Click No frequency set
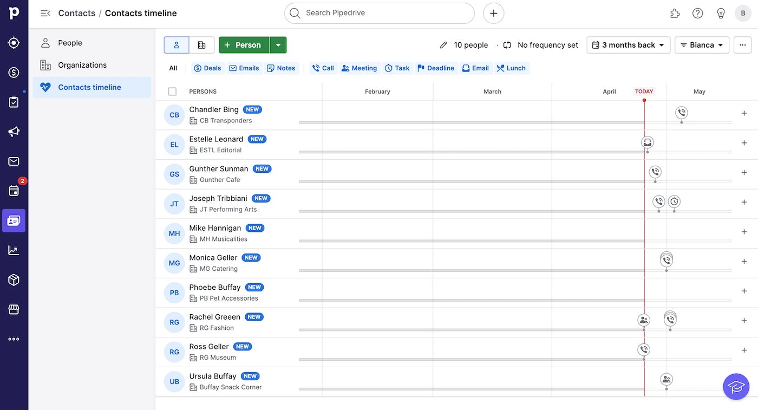Image resolution: width=758 pixels, height=410 pixels. pyautogui.click(x=548, y=45)
